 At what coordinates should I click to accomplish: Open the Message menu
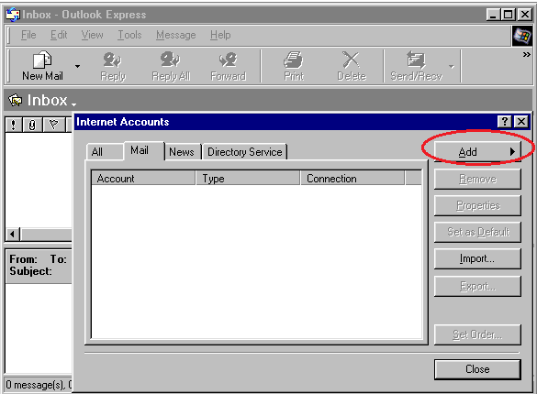175,35
